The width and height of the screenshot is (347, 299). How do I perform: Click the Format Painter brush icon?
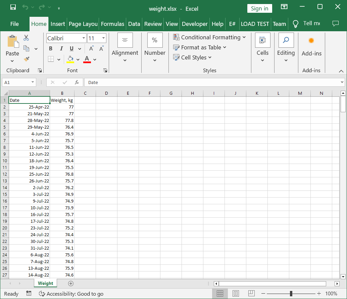click(x=27, y=59)
